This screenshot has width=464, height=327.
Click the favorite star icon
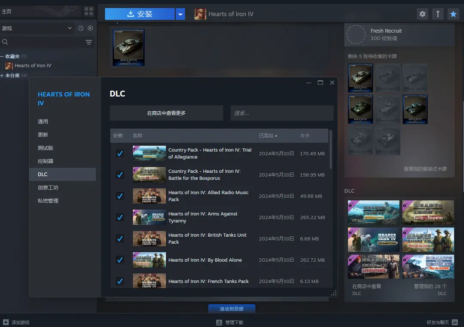(x=453, y=14)
